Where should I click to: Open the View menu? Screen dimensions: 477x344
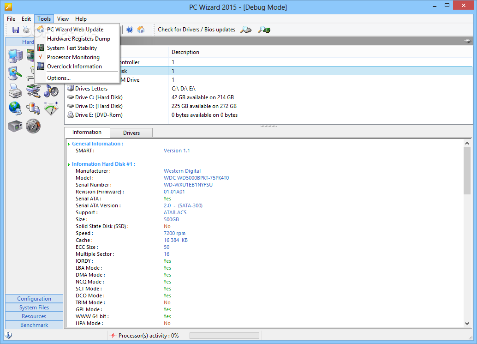tap(63, 19)
